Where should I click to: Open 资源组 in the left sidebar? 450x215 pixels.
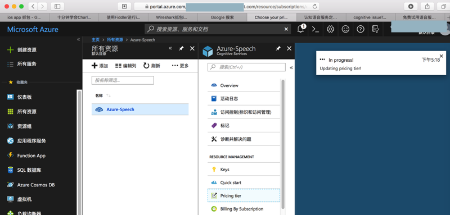(20, 126)
